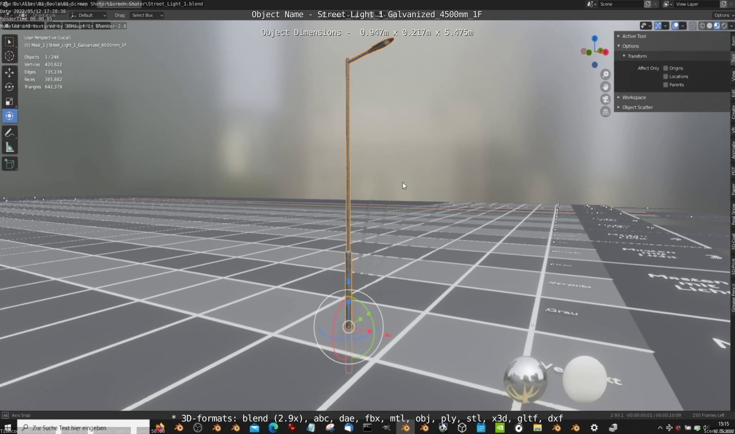Screen dimensions: 735x434
Task: Click the View Layer name field
Action: tap(697, 4)
